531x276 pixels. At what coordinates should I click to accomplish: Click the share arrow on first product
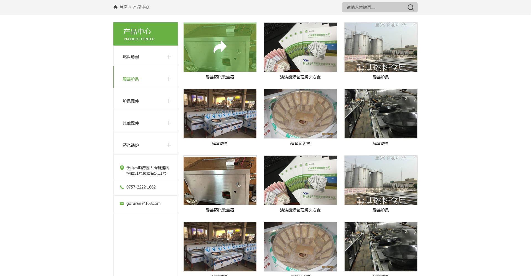click(220, 47)
